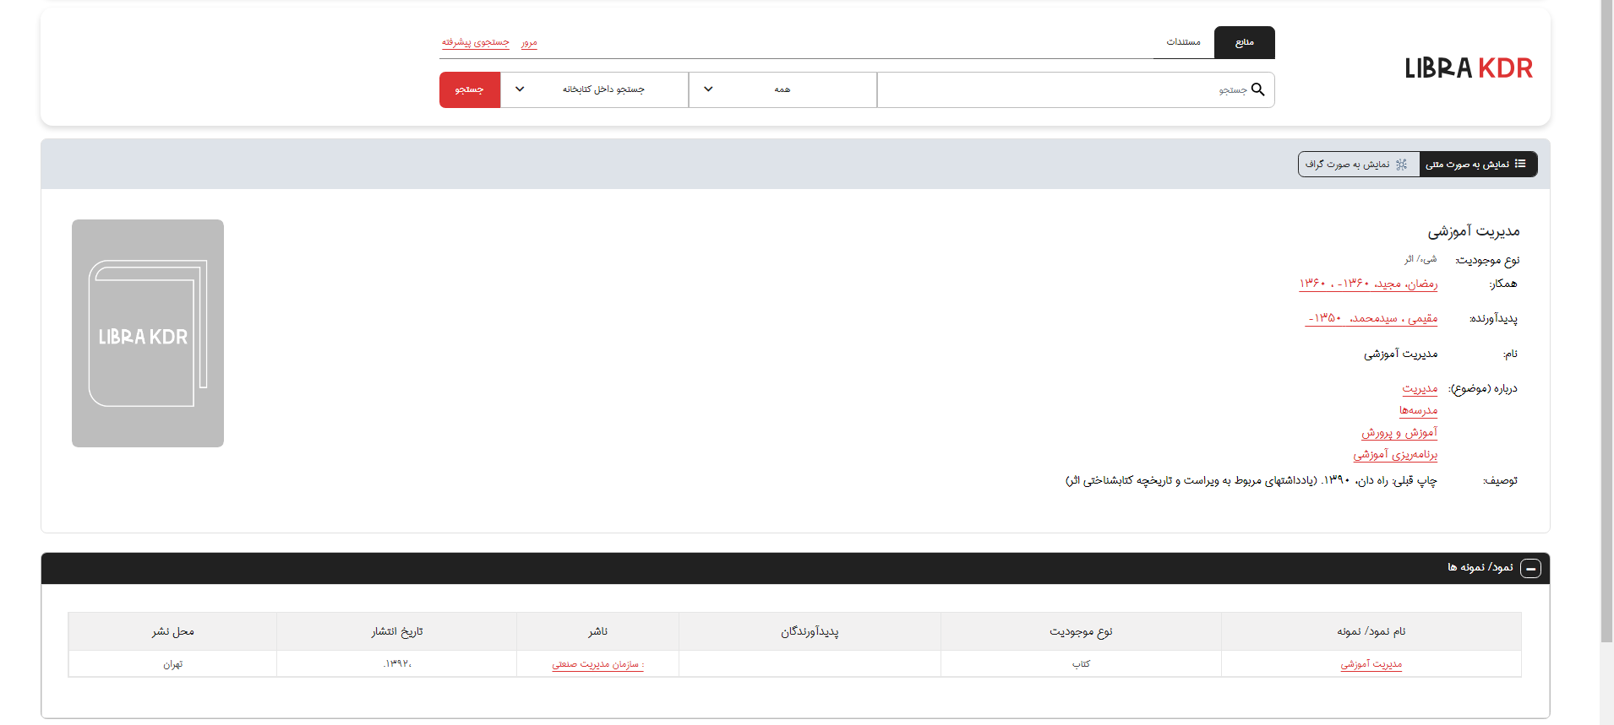Switch to the مستندات tab
This screenshot has height=725, width=1614.
[x=1183, y=42]
